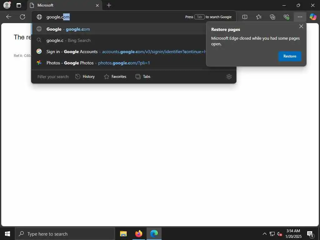Close the Microsoft tab
Image resolution: width=320 pixels, height=240 pixels.
(97, 5)
